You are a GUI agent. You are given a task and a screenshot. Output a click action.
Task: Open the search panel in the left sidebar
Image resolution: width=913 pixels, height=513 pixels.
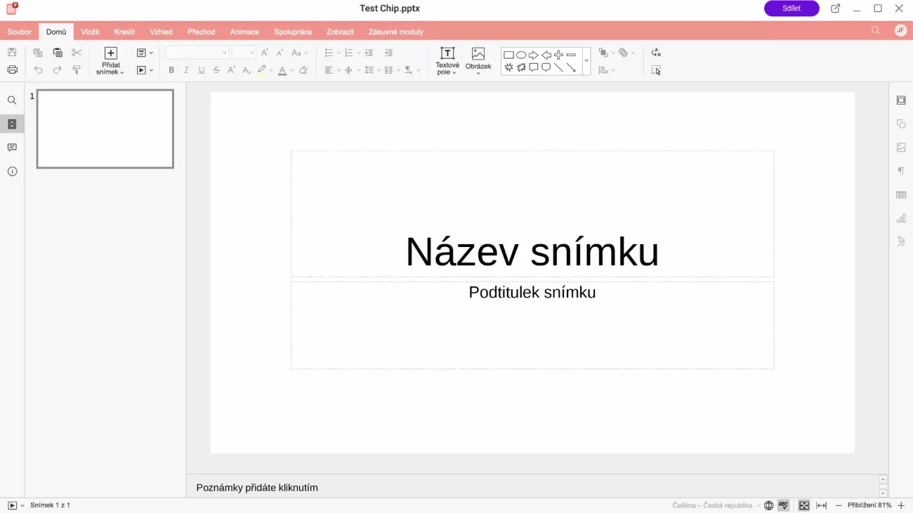coord(12,100)
